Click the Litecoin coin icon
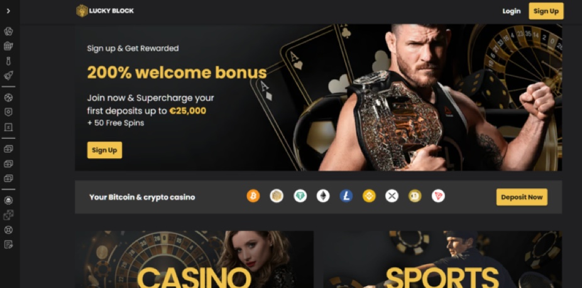 point(346,196)
